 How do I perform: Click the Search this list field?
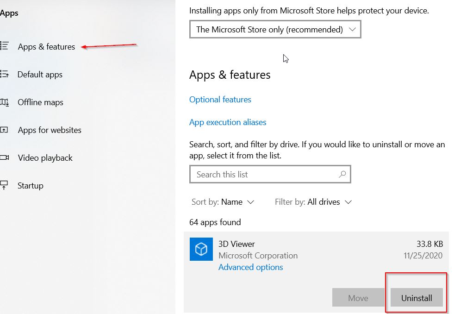(x=270, y=174)
